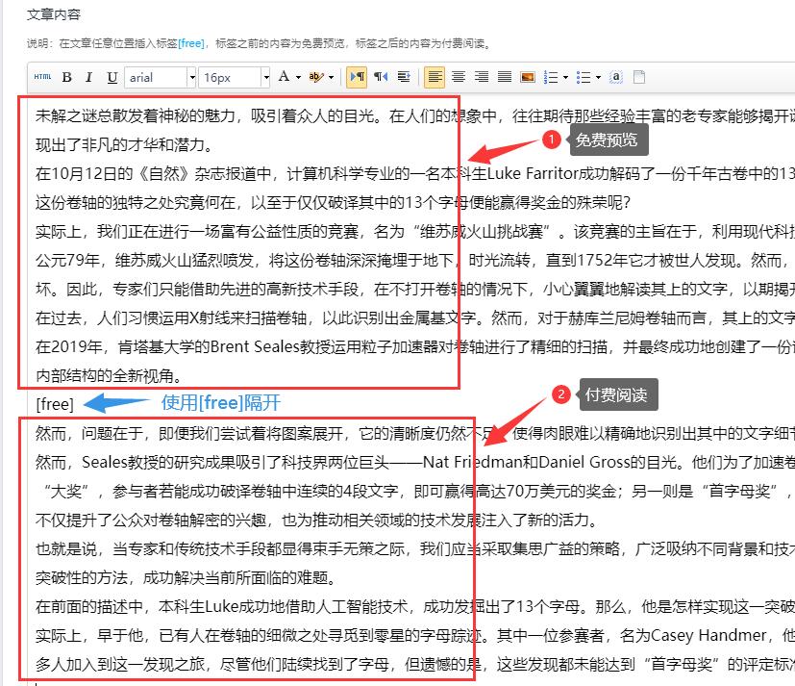Set text direction right-to-left
The image size is (795, 686).
(x=381, y=77)
